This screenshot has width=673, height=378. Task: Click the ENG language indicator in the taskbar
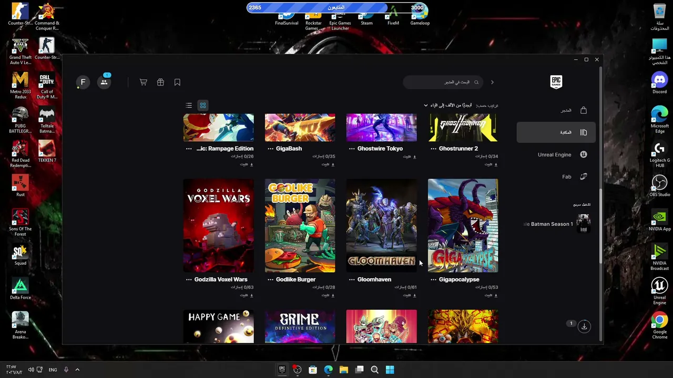pos(53,370)
